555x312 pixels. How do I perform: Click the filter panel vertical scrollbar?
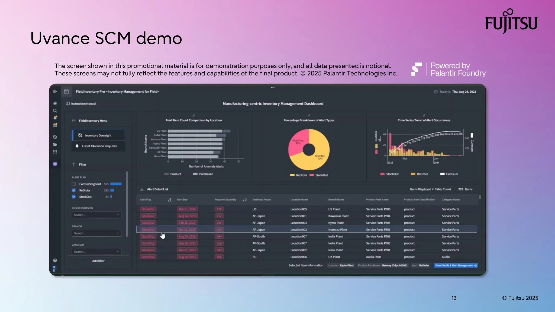tap(127, 204)
